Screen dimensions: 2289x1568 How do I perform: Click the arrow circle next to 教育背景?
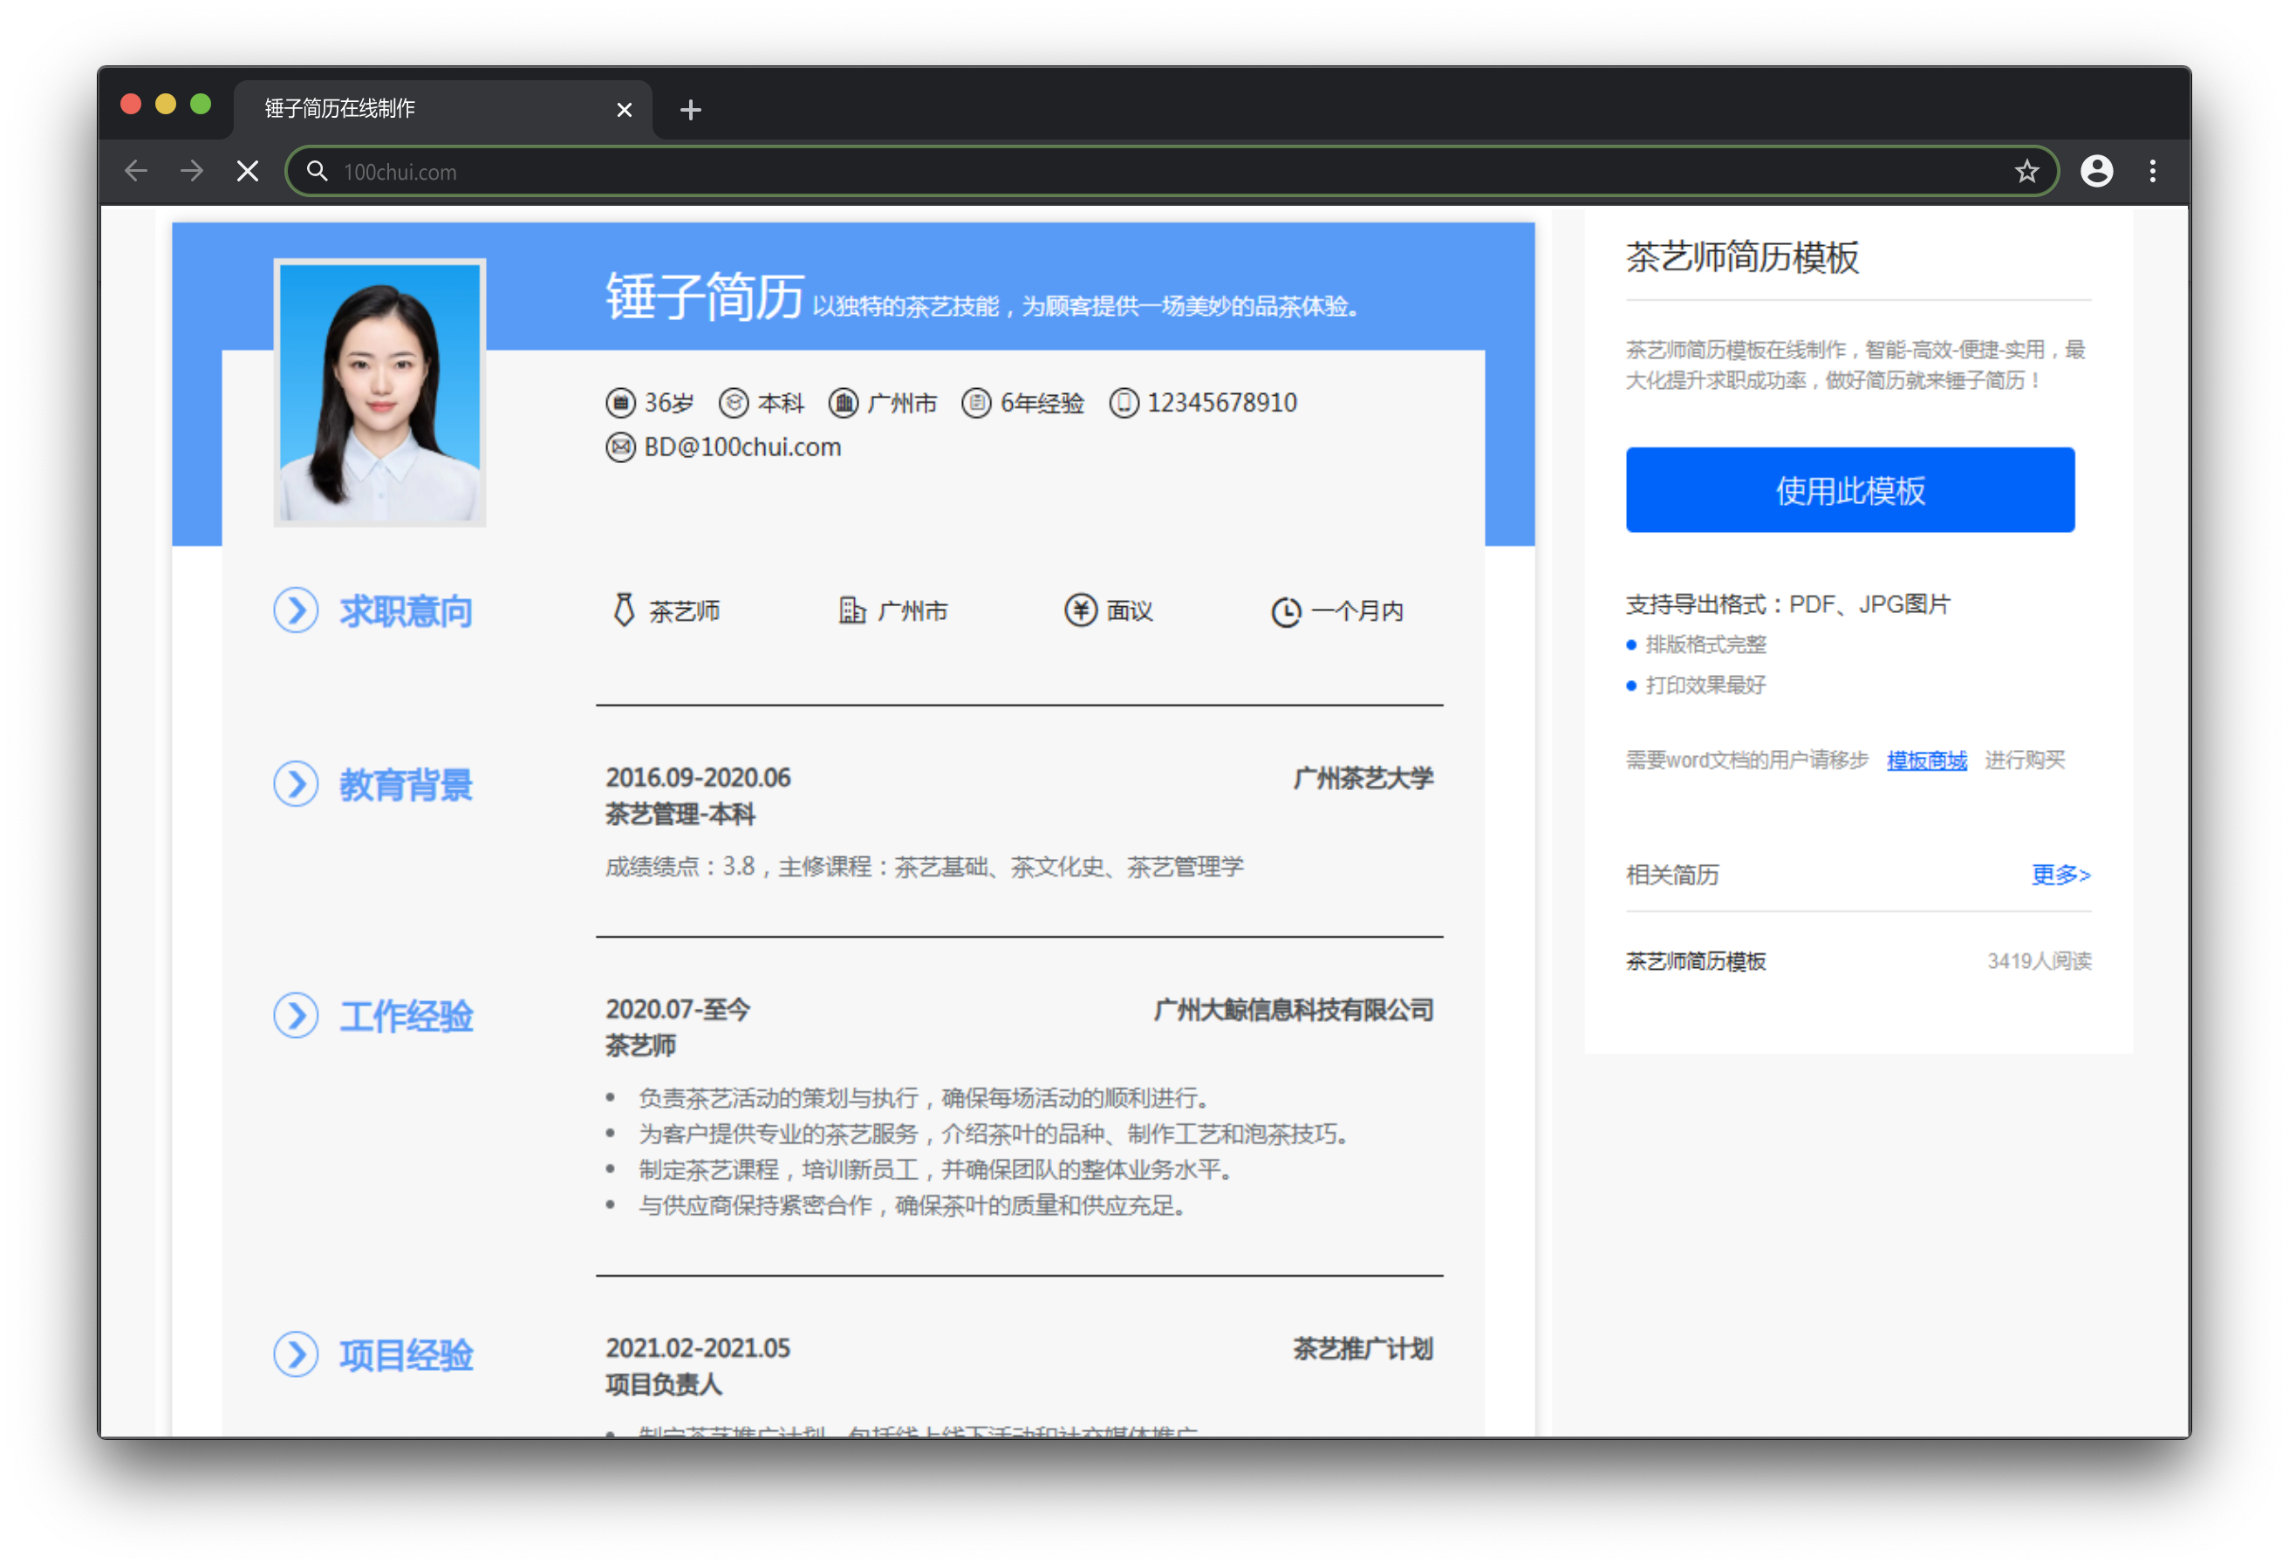coord(296,784)
